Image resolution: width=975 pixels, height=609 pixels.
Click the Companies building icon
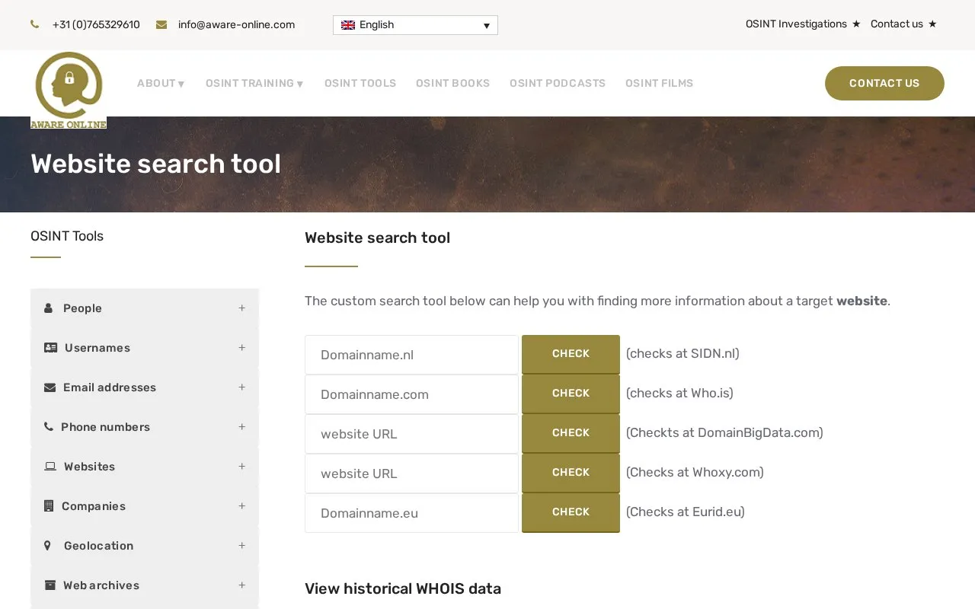pyautogui.click(x=49, y=506)
